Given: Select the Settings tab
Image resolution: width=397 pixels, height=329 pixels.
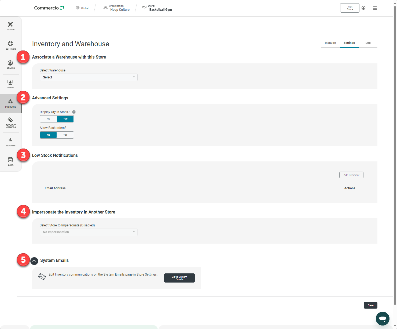Looking at the screenshot, I should pos(349,43).
